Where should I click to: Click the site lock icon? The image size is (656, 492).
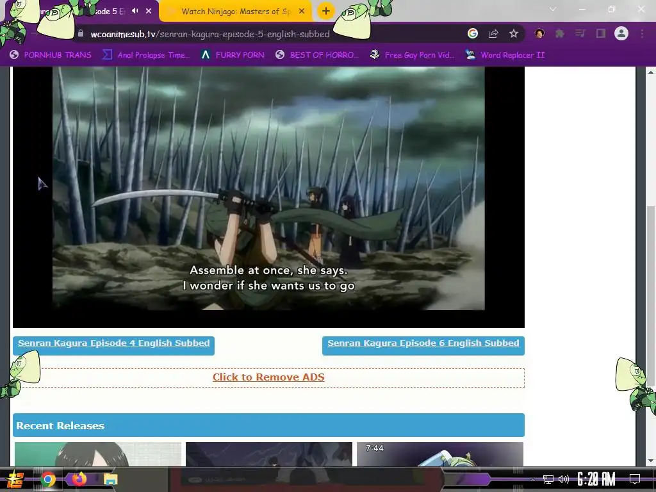click(x=81, y=33)
